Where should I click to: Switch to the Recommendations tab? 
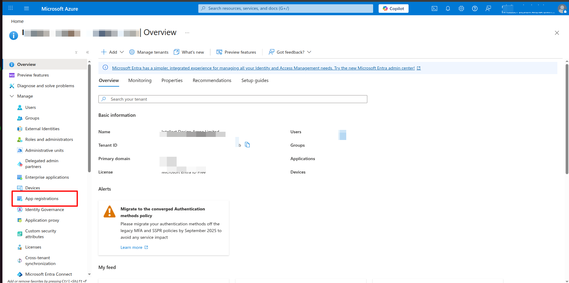click(x=212, y=81)
